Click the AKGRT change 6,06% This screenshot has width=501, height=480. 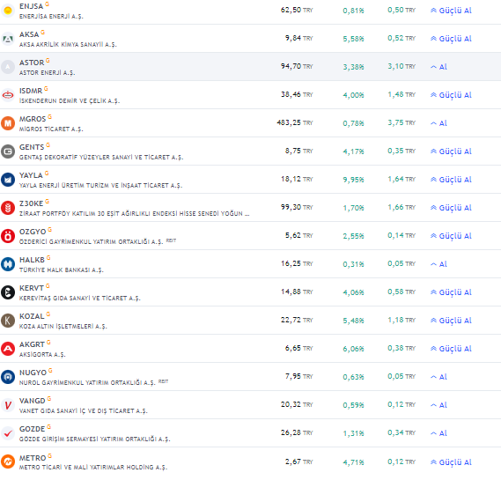click(x=353, y=349)
